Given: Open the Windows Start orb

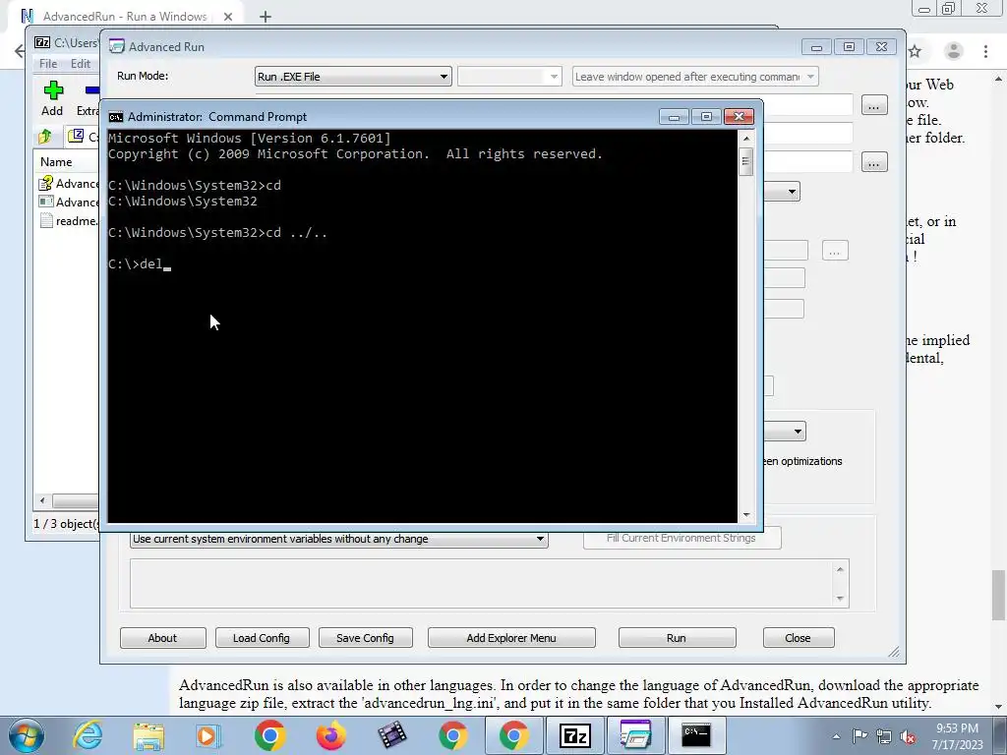Looking at the screenshot, I should pos(27,735).
